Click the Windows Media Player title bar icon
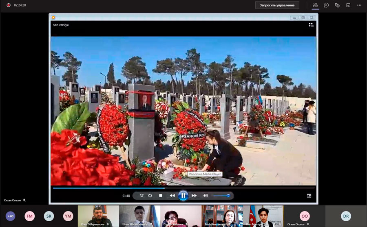This screenshot has height=227, width=367. point(53,17)
